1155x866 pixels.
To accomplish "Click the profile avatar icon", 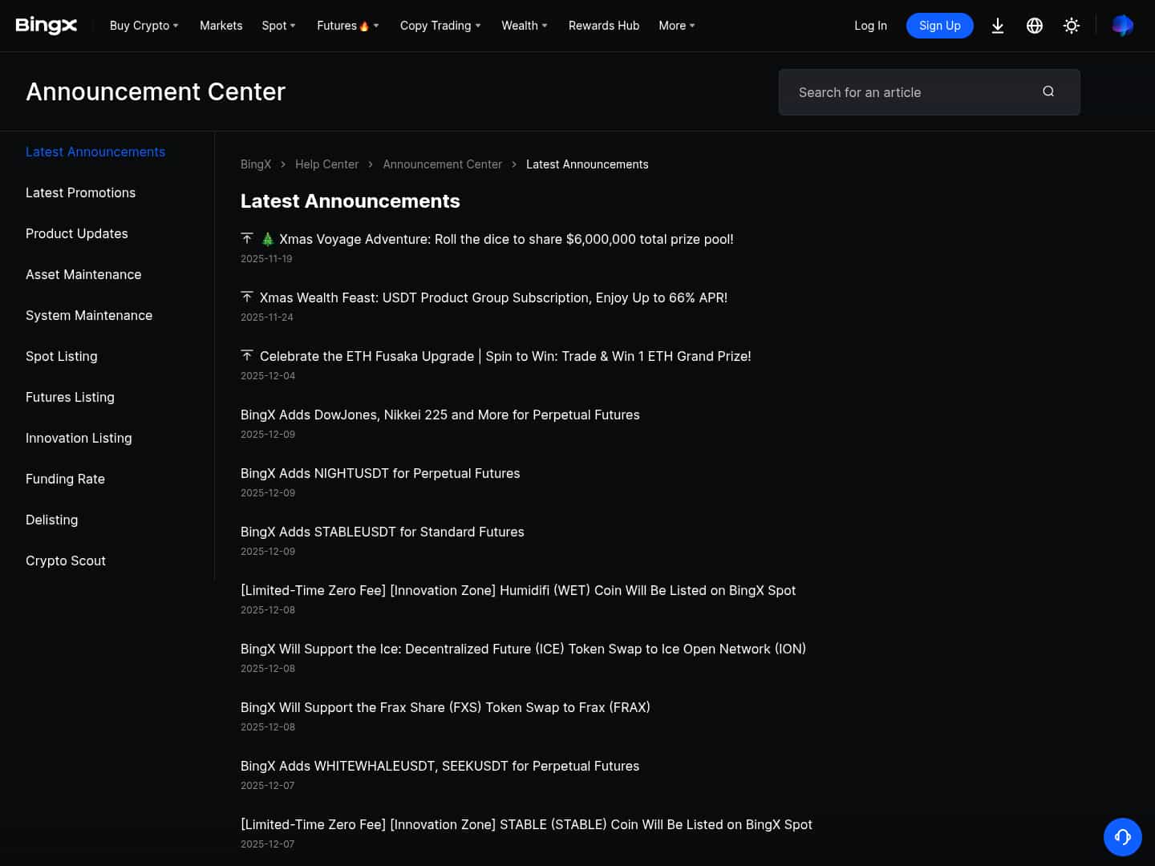I will [x=1123, y=26].
